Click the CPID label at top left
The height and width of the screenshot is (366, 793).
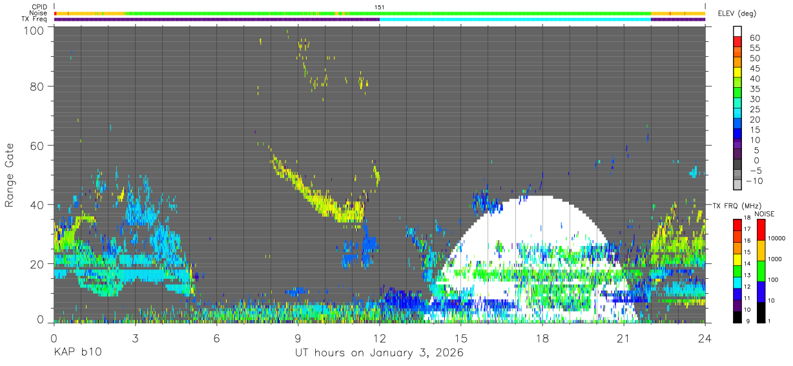coord(38,7)
